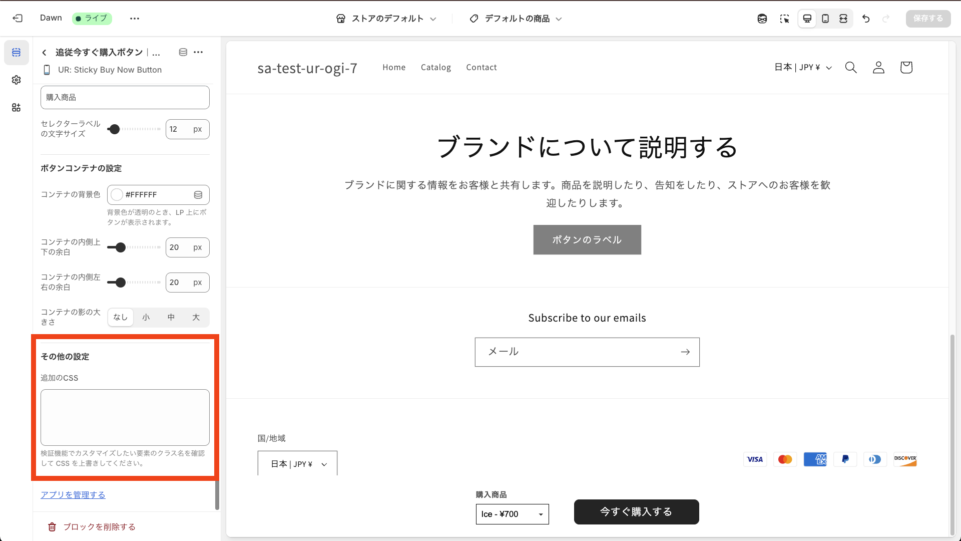Click the search icon in store header
Image resolution: width=961 pixels, height=541 pixels.
[851, 67]
